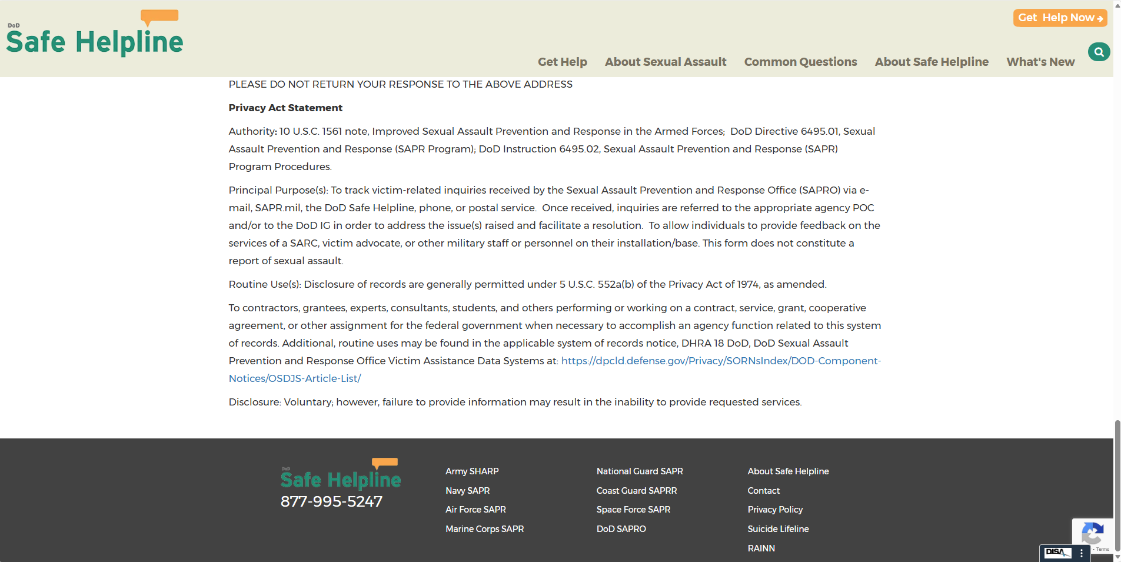Go to What's New section

[1040, 62]
